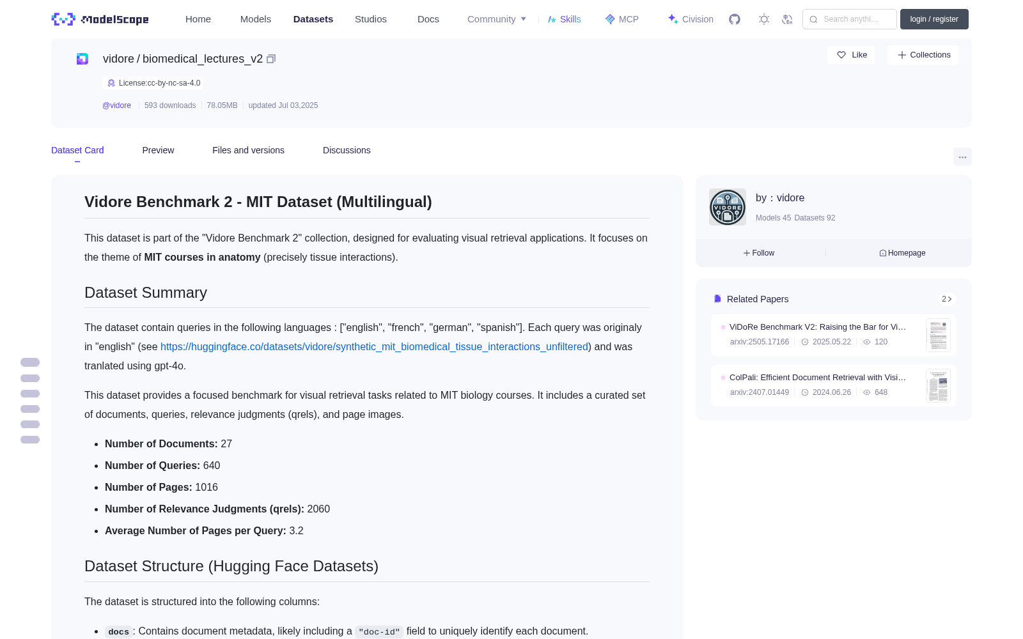Open the Skills nav item
Image resolution: width=1023 pixels, height=639 pixels.
[x=564, y=19]
